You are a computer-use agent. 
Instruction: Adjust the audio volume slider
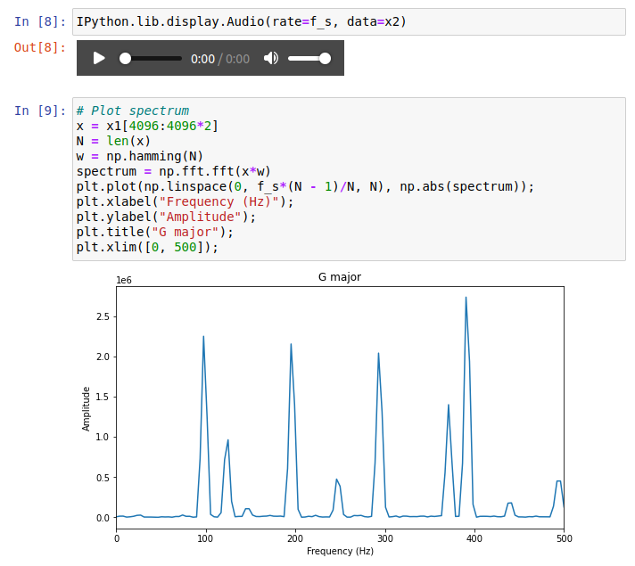click(309, 58)
